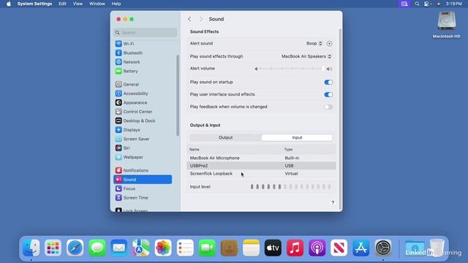Screen dimensions: 468x263
Task: Open the Help menu
Action: point(116,4)
